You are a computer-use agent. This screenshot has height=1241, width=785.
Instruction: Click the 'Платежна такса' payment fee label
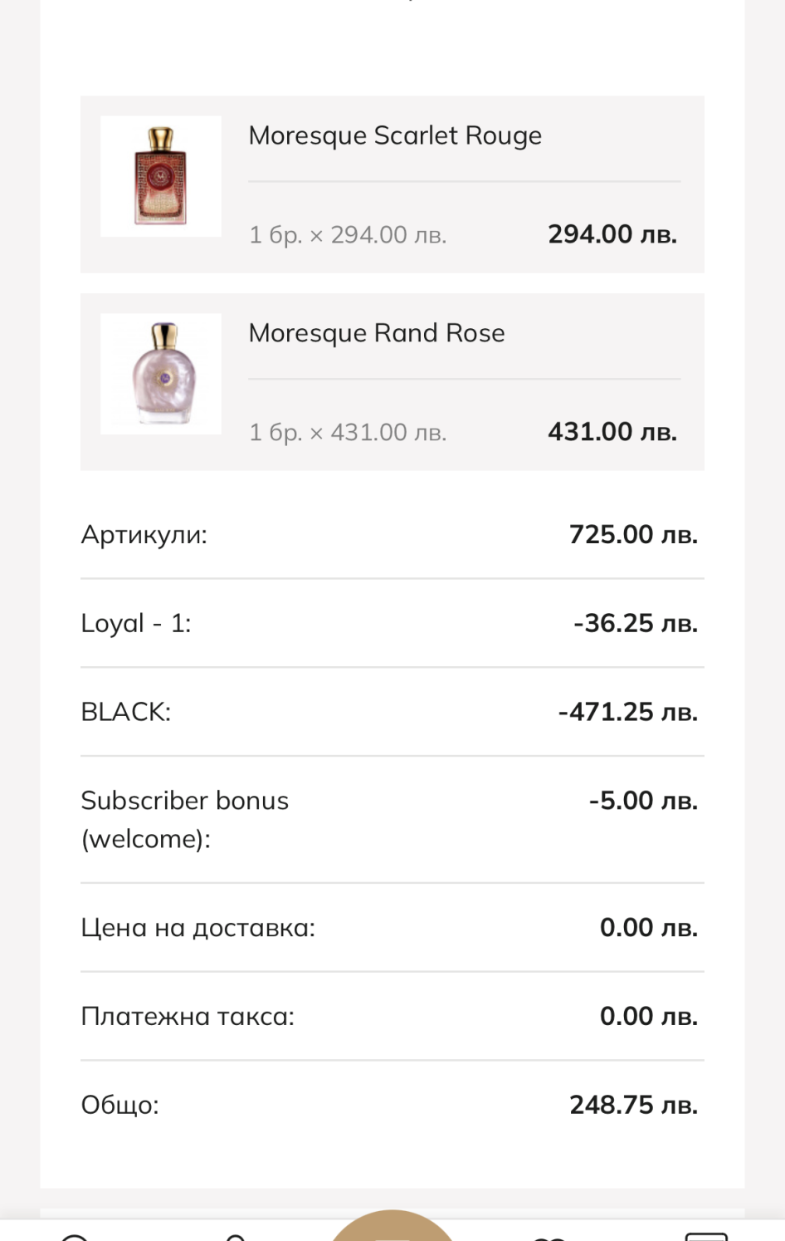coord(188,1017)
